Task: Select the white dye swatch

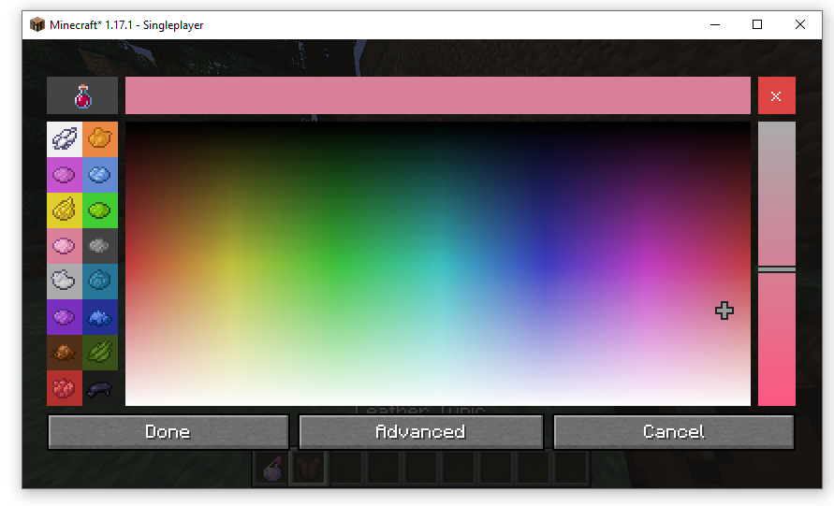Action: 65,139
